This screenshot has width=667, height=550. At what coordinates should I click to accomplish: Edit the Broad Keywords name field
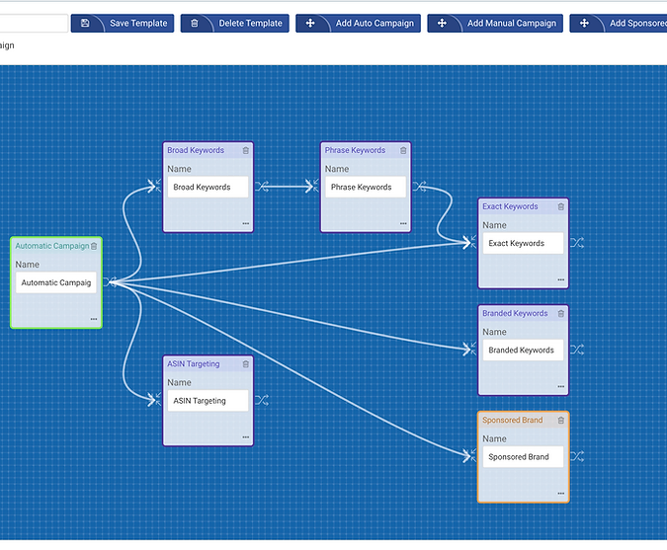tap(208, 187)
